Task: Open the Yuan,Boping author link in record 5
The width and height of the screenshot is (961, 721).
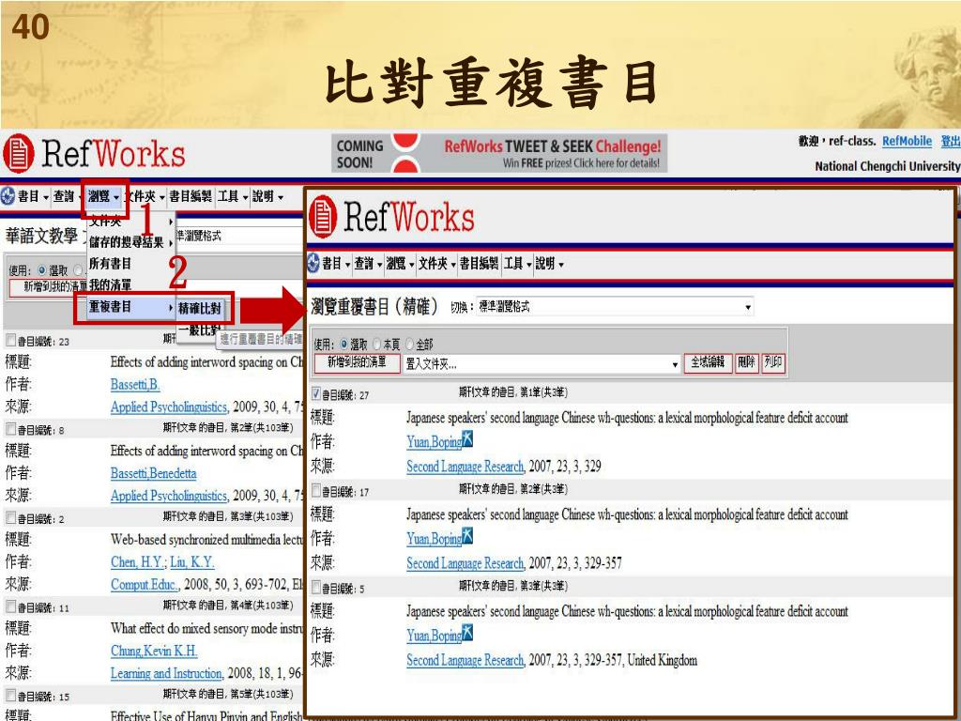Action: pyautogui.click(x=434, y=636)
